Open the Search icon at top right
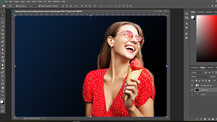Viewport: 217px width, 122px height. tap(212, 6)
